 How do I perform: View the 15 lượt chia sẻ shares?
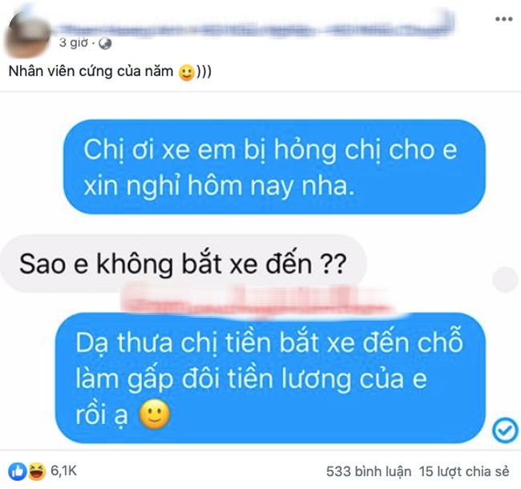click(464, 471)
